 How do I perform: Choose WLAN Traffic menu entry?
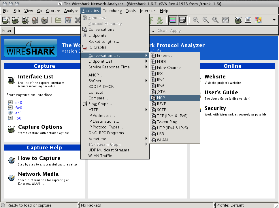click(115, 156)
